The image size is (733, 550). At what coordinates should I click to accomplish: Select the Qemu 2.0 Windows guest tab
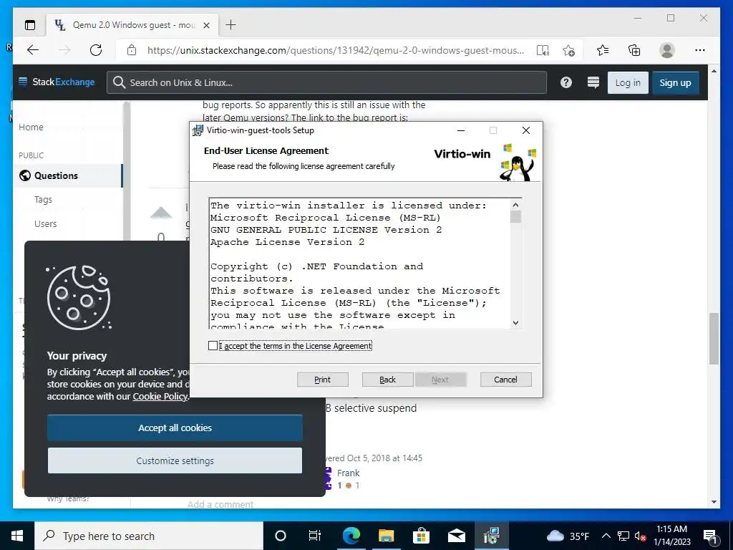click(132, 25)
